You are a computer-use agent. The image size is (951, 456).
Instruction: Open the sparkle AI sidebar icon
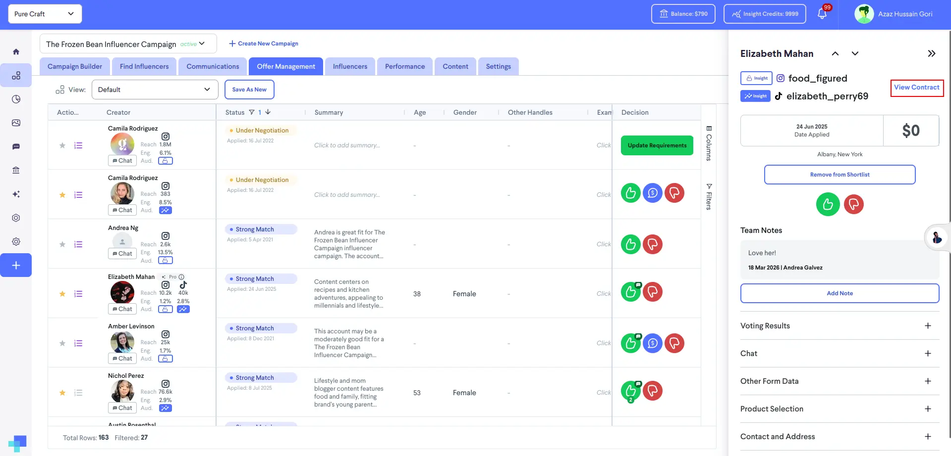tap(16, 194)
